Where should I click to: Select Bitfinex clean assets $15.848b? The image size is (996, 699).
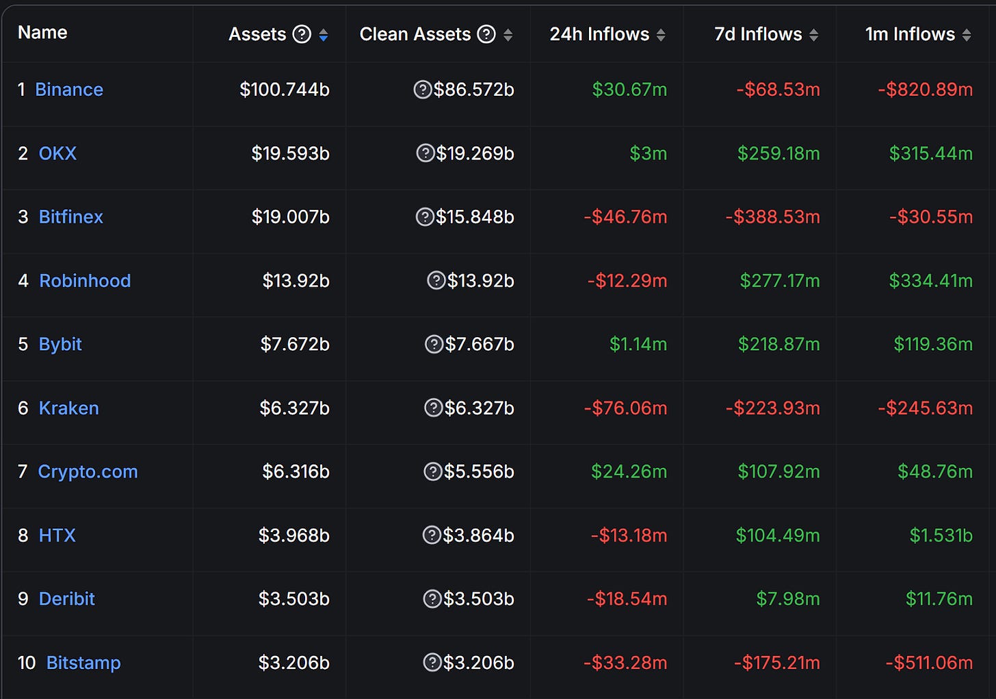[x=475, y=217]
